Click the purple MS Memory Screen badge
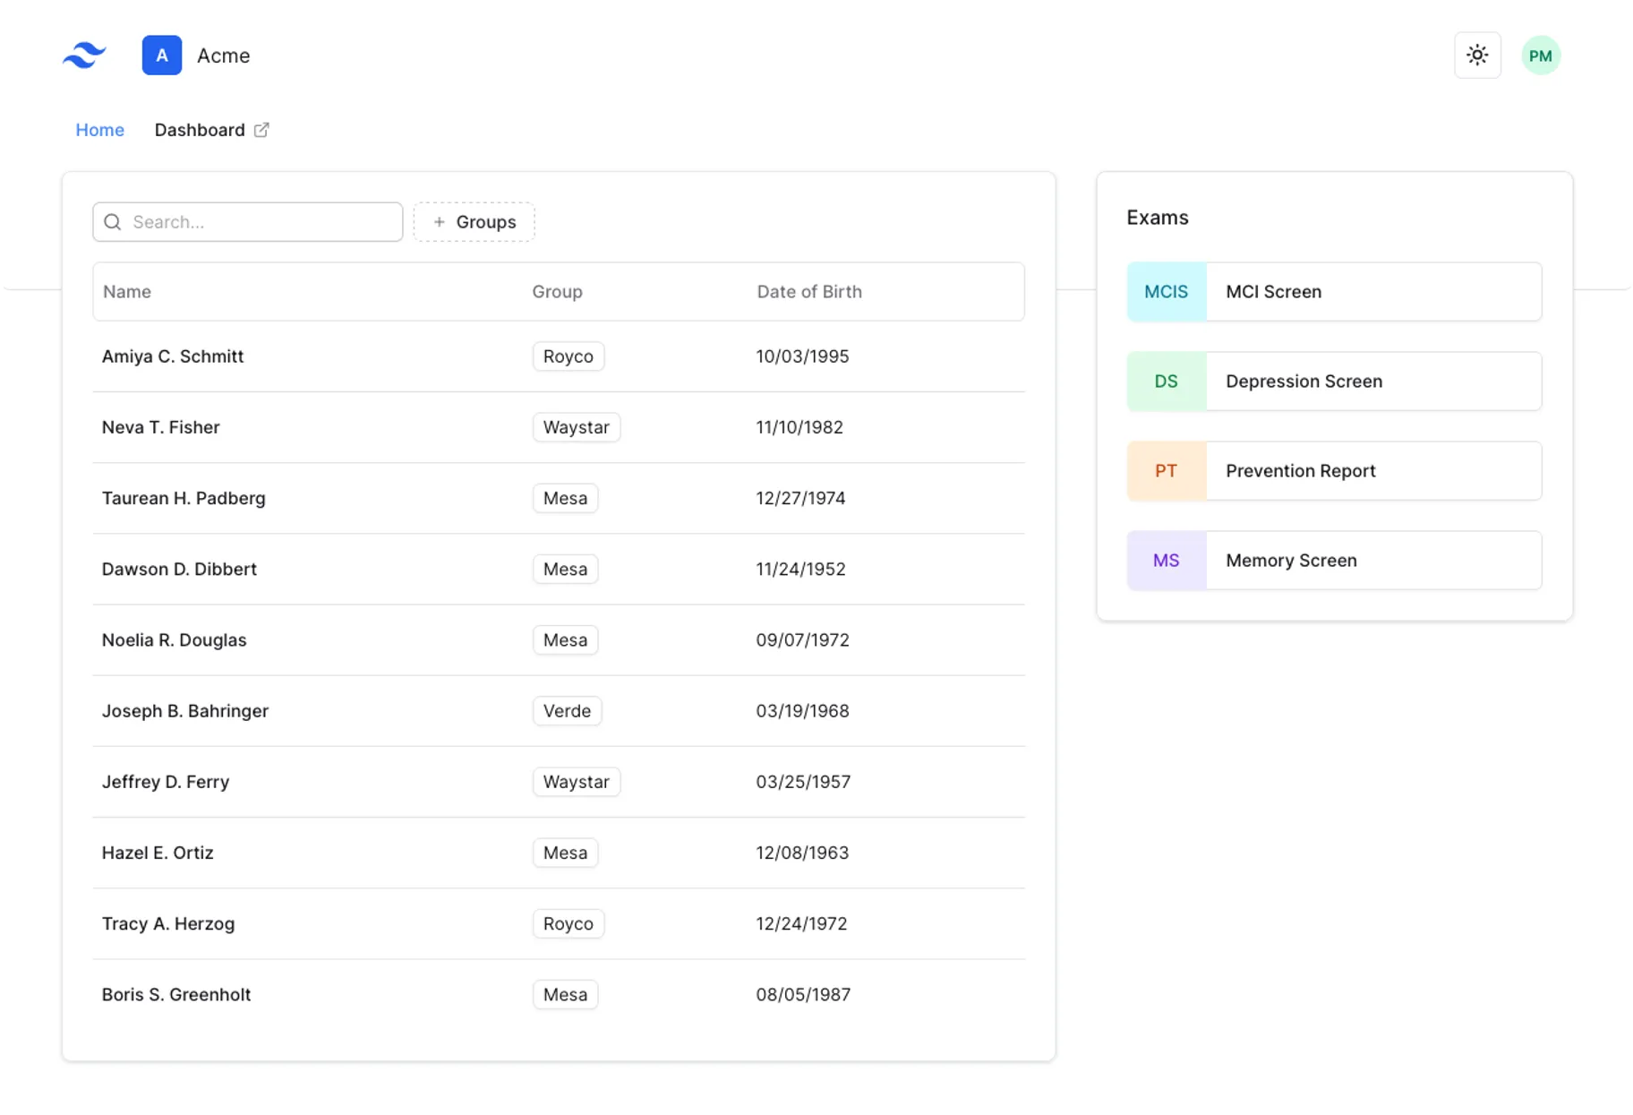Viewport: 1633px width, 1115px height. [1166, 560]
